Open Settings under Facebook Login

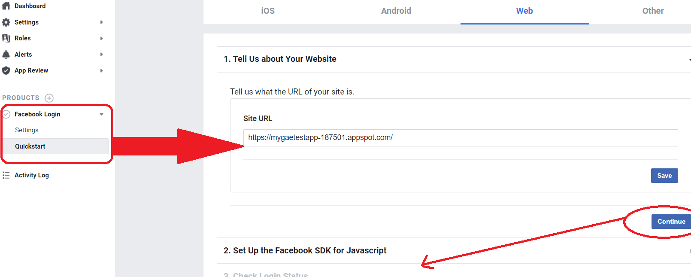27,130
